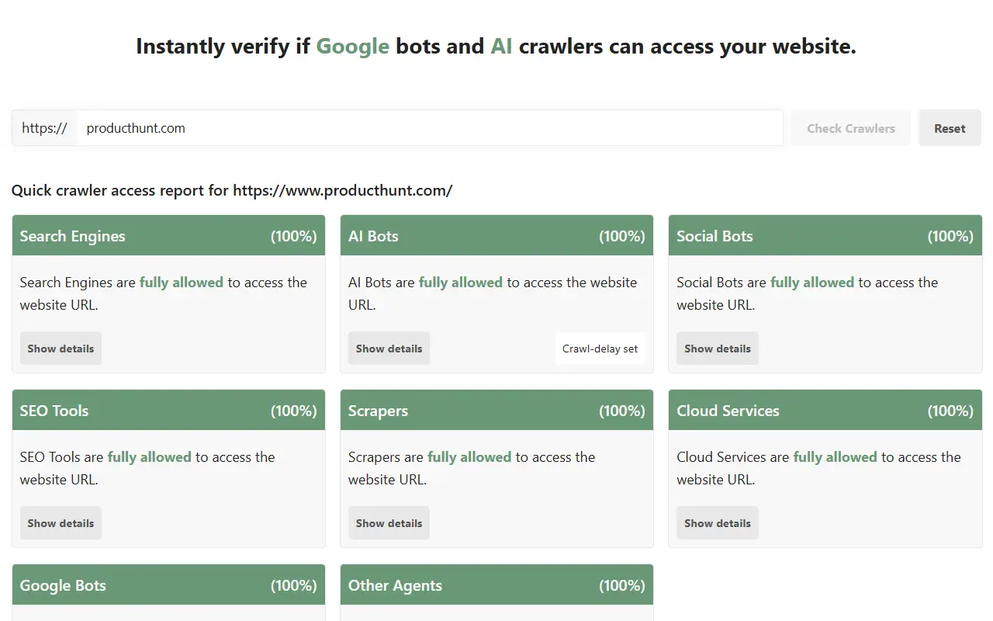This screenshot has height=621, width=993.
Task: Show details for Cloud Services
Action: (x=717, y=522)
